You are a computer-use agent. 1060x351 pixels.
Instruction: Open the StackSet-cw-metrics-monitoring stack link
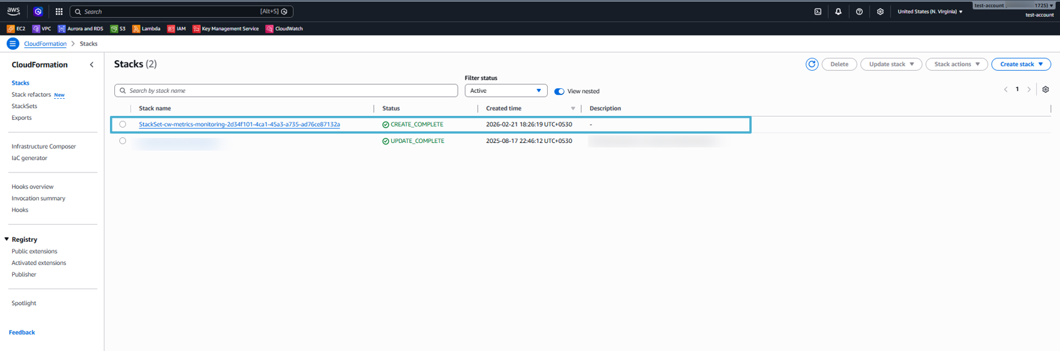[x=239, y=125]
